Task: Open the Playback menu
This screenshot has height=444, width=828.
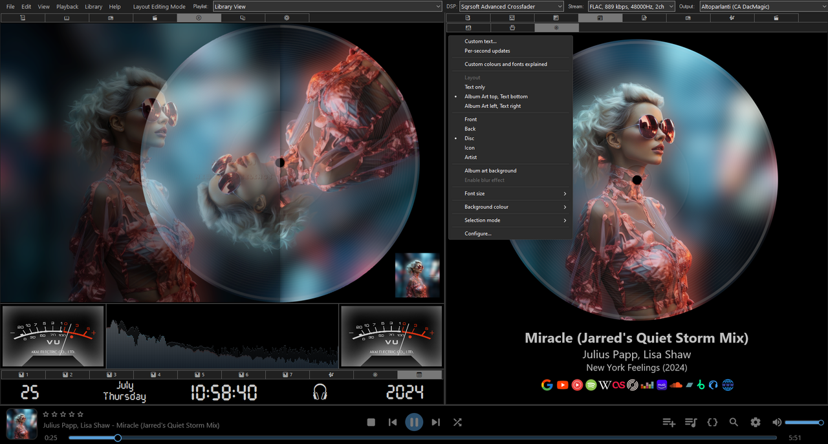Action: click(67, 6)
